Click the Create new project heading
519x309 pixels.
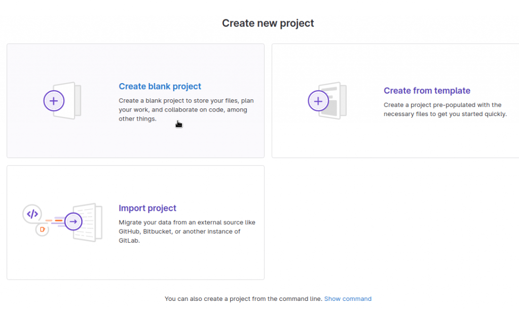(x=268, y=23)
